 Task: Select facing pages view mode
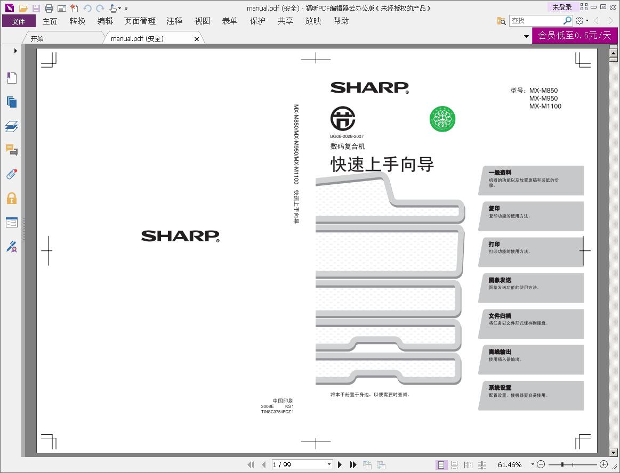[x=468, y=464]
